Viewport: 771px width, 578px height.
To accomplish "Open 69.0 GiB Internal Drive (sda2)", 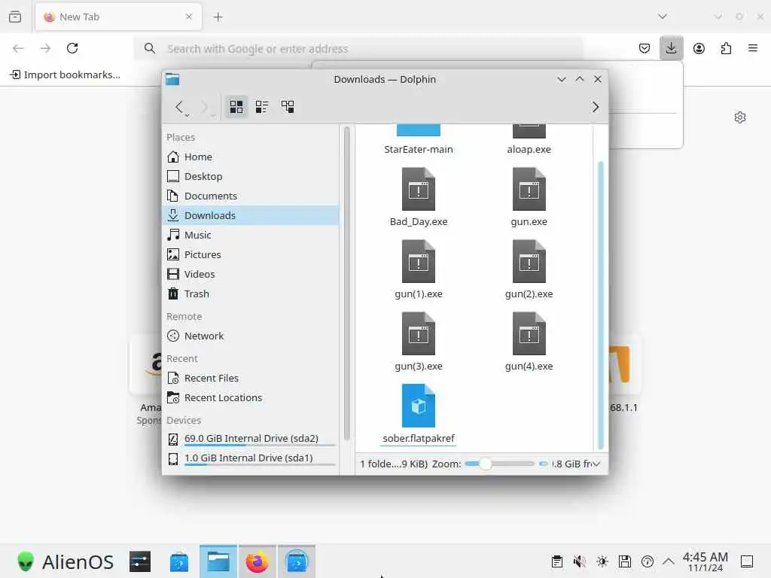I will (x=251, y=439).
